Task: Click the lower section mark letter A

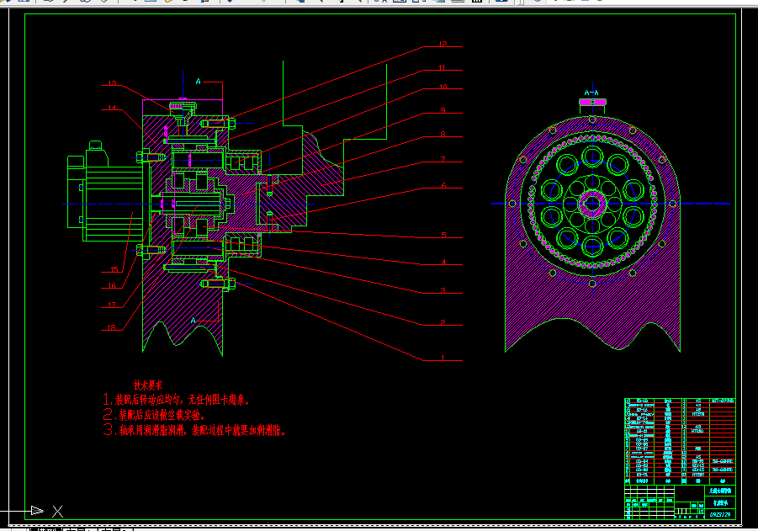Action: point(193,320)
